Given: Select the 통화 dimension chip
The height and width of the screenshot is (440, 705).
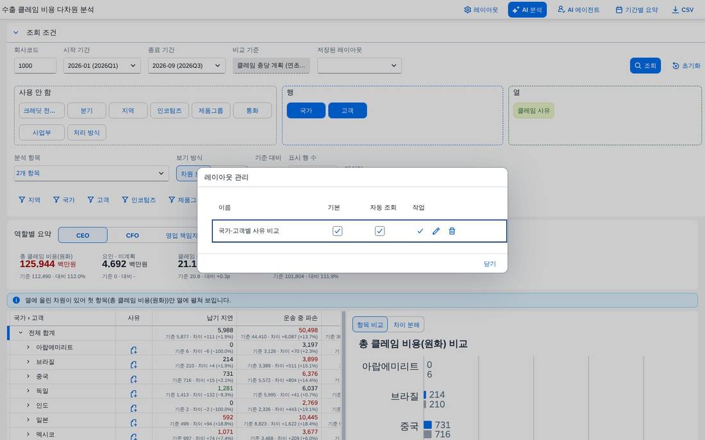Looking at the screenshot, I should 253,111.
